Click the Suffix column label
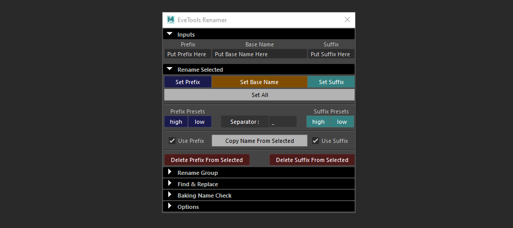This screenshot has height=228, width=513. click(331, 44)
